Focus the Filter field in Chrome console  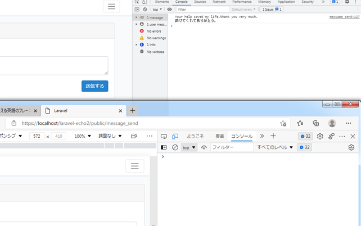pyautogui.click(x=202, y=10)
